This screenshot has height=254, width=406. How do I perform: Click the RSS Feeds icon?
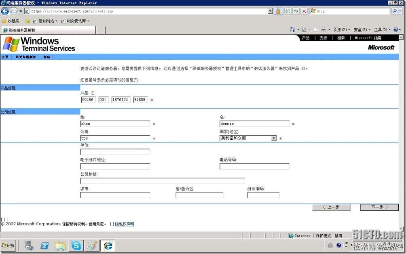coord(304,30)
